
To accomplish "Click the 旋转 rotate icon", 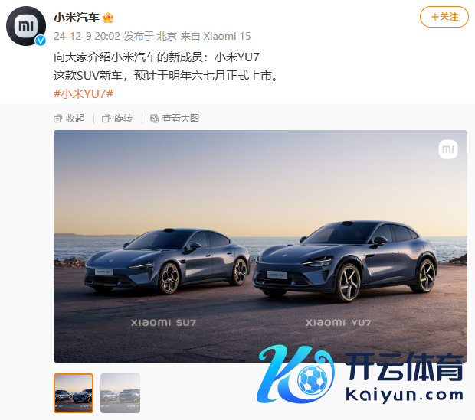I will (106, 119).
